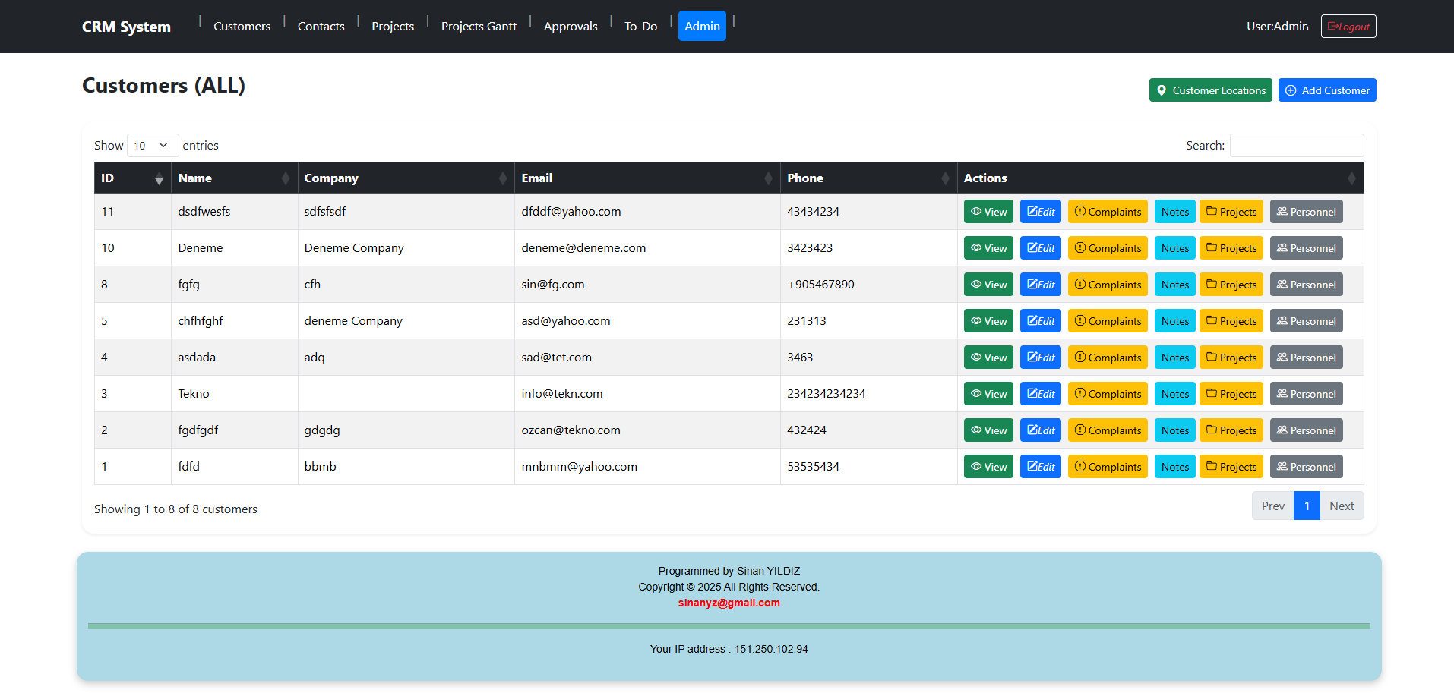
Task: Open Projects Gantt in navbar
Action: tap(479, 26)
